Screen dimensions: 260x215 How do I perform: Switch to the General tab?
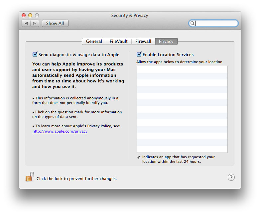[94, 41]
